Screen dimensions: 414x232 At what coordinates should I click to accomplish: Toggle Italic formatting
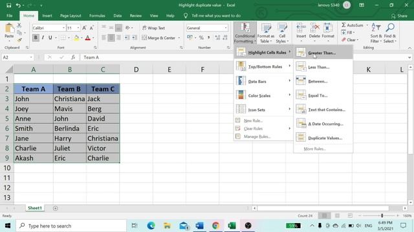(43, 37)
